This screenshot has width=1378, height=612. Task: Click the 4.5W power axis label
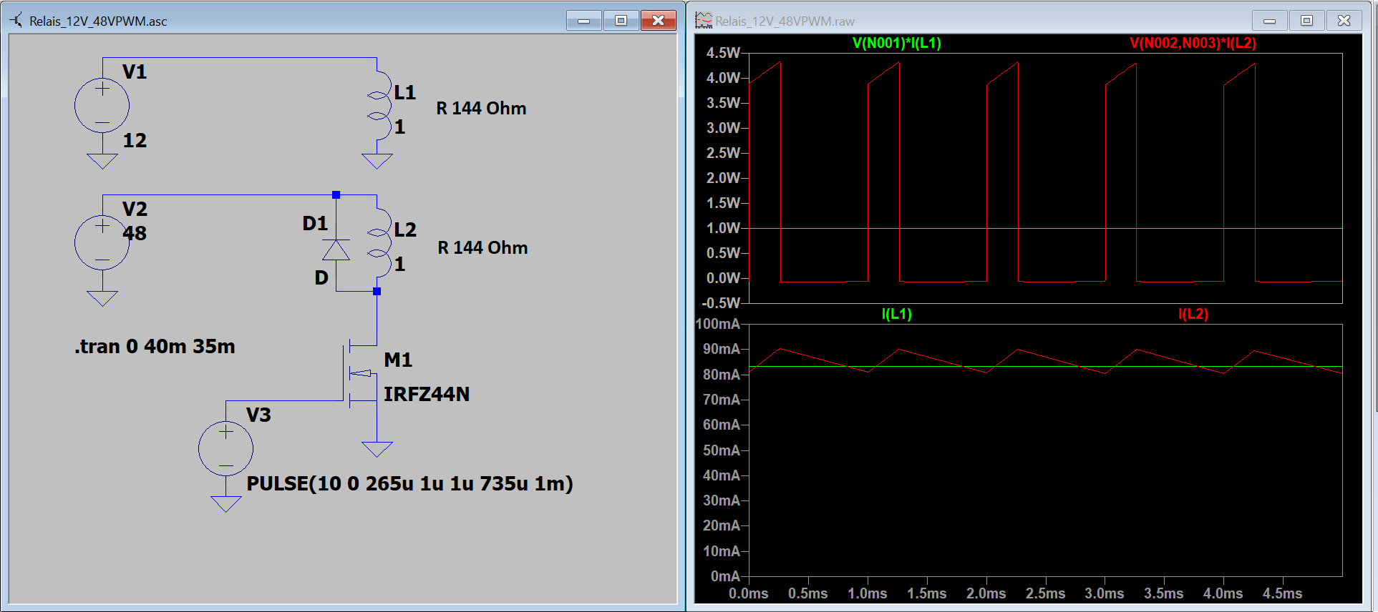[723, 53]
